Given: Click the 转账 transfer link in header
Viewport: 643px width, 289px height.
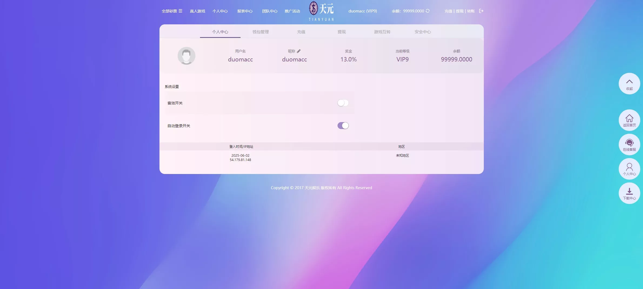Looking at the screenshot, I should pos(471,11).
